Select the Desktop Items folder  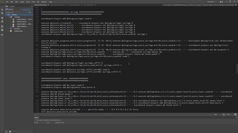[18, 31]
